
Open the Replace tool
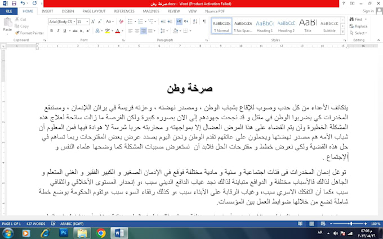(359, 26)
